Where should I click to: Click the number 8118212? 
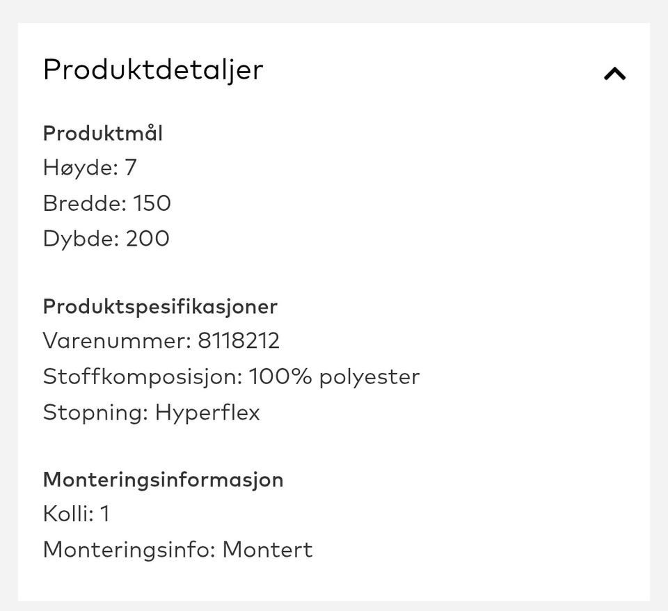point(239,341)
